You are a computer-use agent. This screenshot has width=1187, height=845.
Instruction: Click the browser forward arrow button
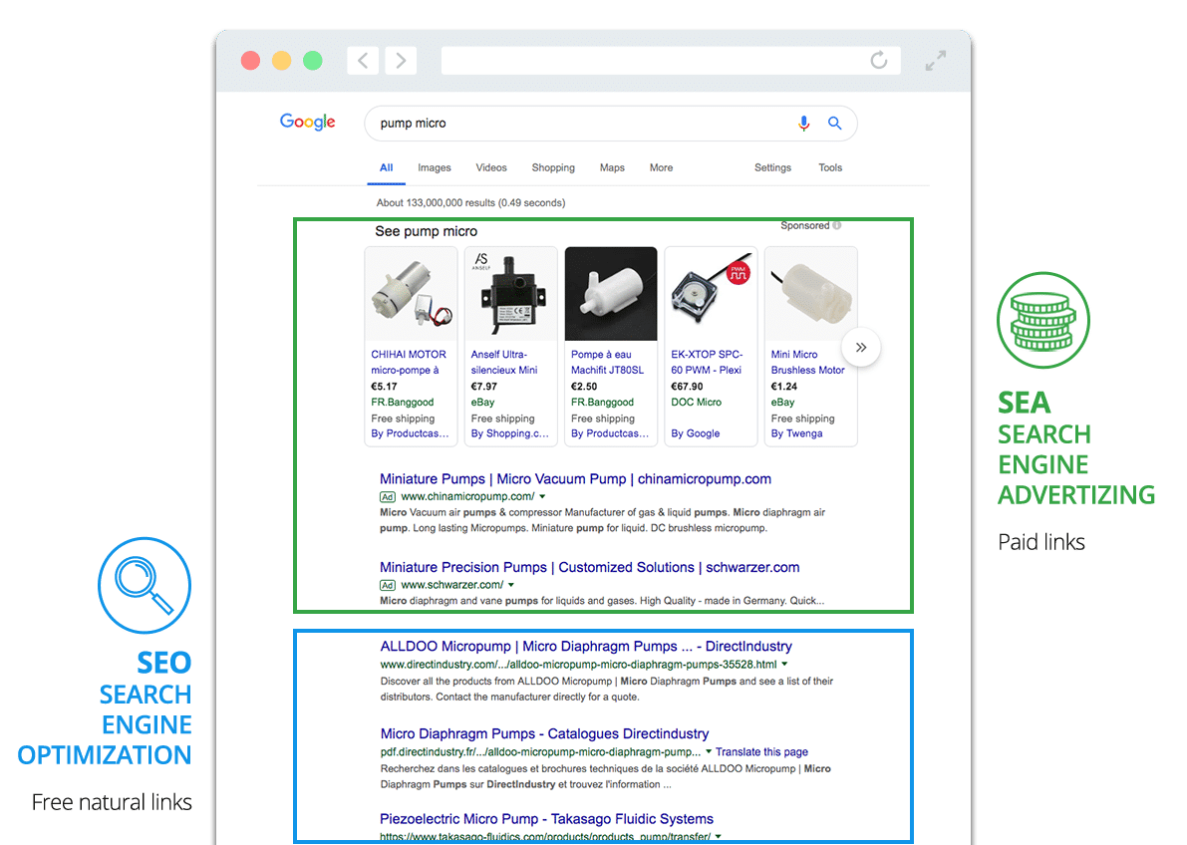click(401, 61)
